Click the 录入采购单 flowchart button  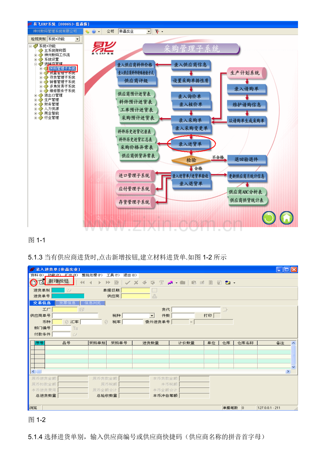191,120
